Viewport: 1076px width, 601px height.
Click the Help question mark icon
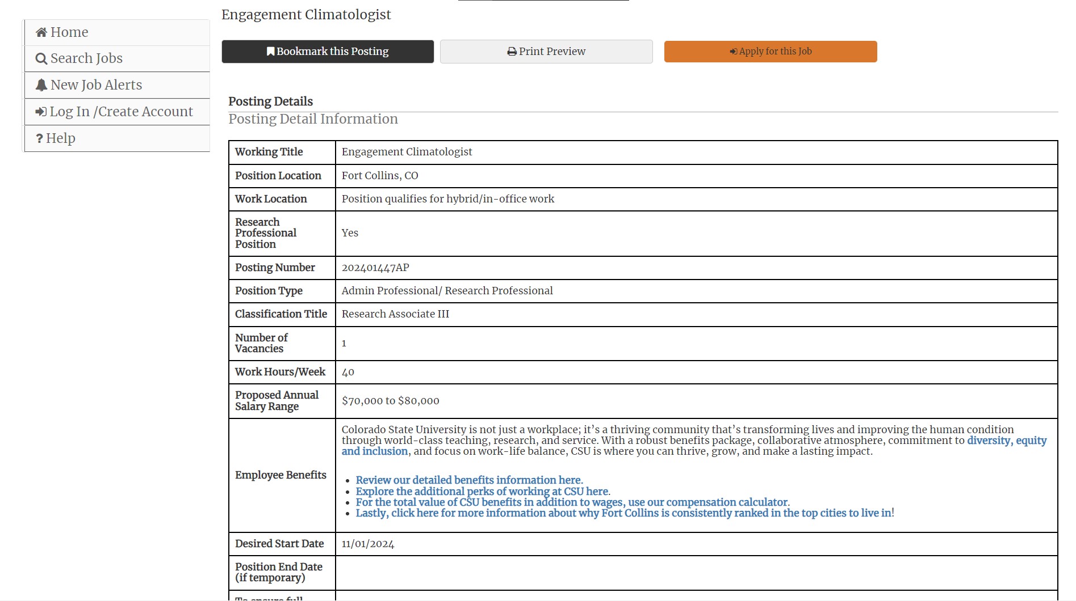(39, 138)
